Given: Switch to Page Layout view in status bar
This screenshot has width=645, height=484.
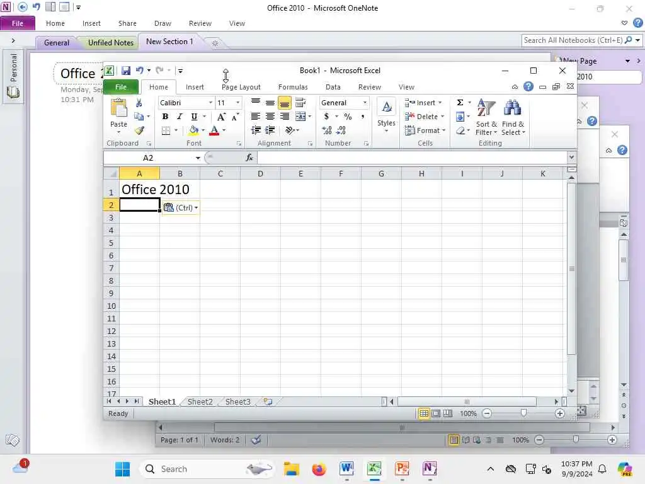Looking at the screenshot, I should point(436,413).
